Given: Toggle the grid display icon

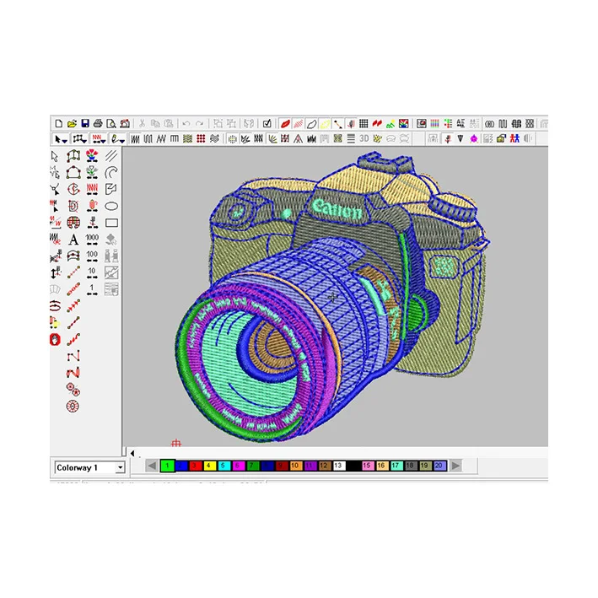Looking at the screenshot, I should click(x=364, y=124).
